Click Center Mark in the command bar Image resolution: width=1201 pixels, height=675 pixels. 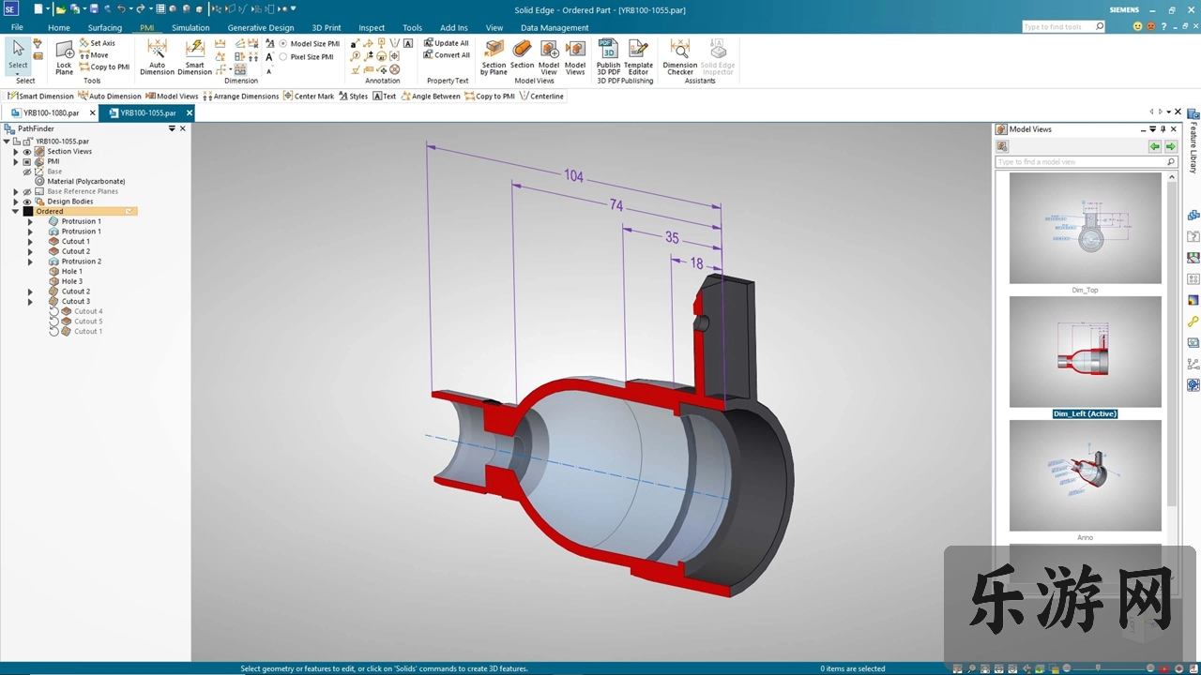308,96
